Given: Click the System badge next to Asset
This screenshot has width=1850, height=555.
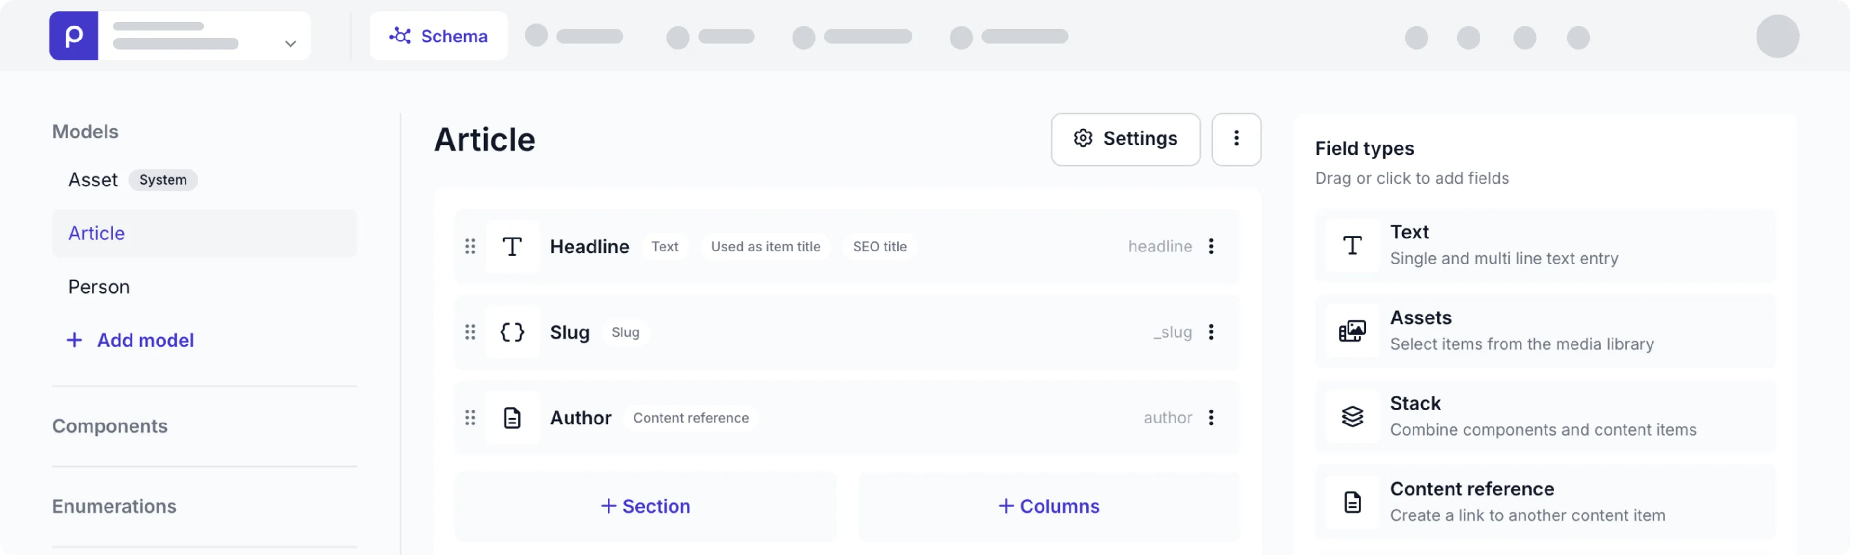Looking at the screenshot, I should tap(163, 180).
